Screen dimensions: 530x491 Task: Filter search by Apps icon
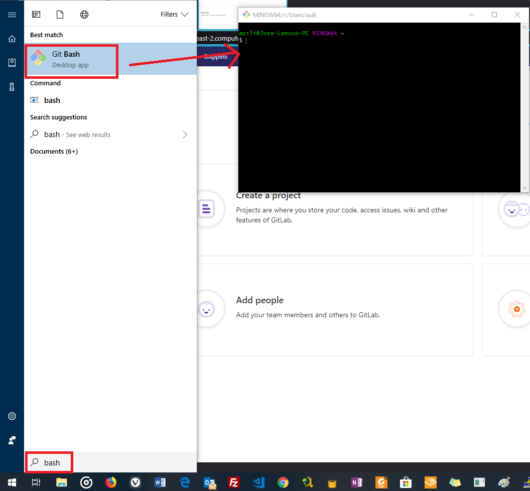pyautogui.click(x=36, y=15)
